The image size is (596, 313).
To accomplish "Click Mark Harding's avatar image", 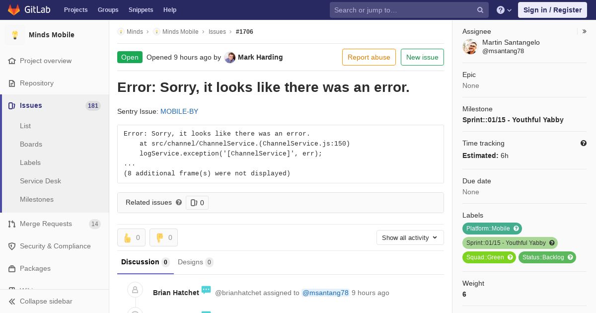I will [229, 57].
